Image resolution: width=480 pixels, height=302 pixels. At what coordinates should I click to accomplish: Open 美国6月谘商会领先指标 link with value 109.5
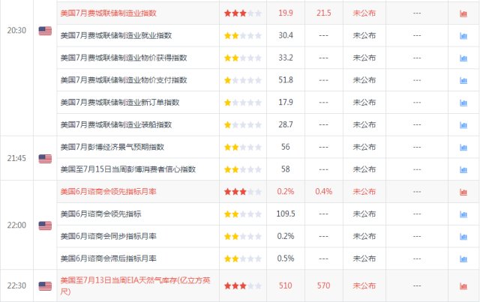100,214
